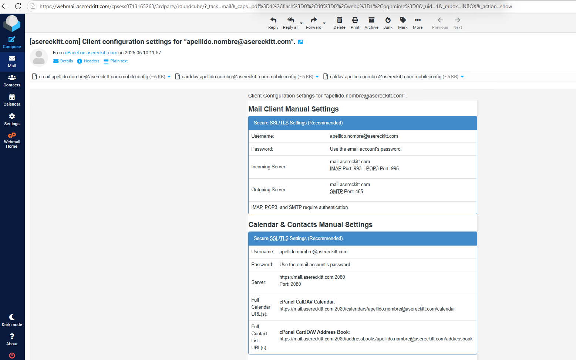Expand Forward options dropdown arrow

(324, 23)
